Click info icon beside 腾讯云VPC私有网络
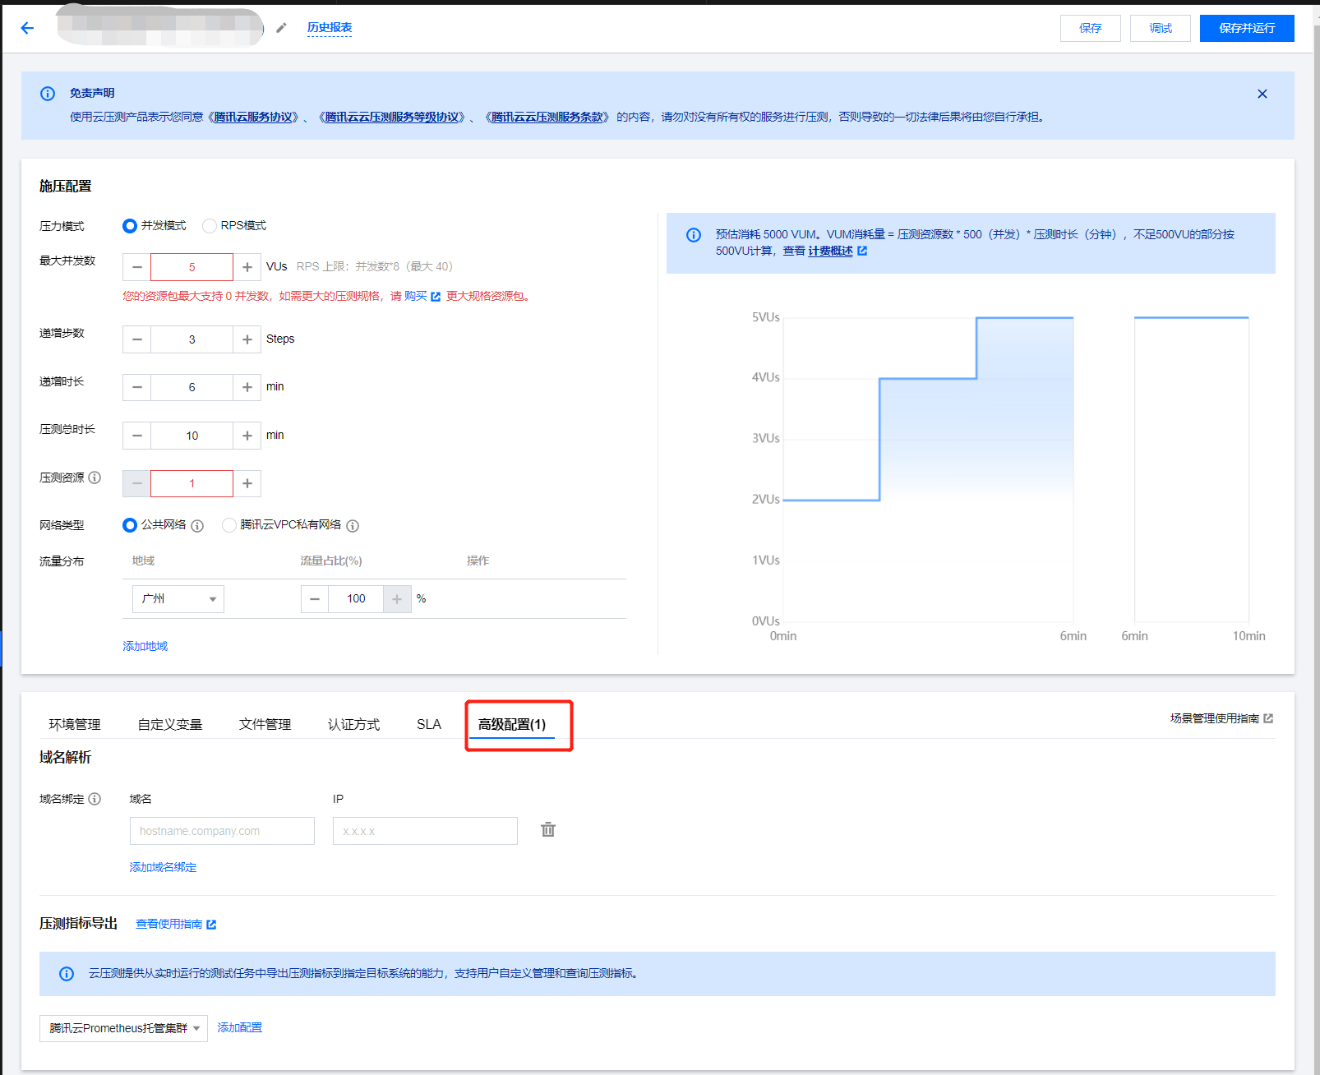The width and height of the screenshot is (1320, 1075). click(x=353, y=526)
